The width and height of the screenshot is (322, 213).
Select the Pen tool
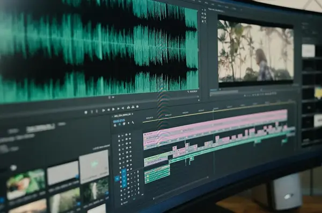[x=205, y=18]
